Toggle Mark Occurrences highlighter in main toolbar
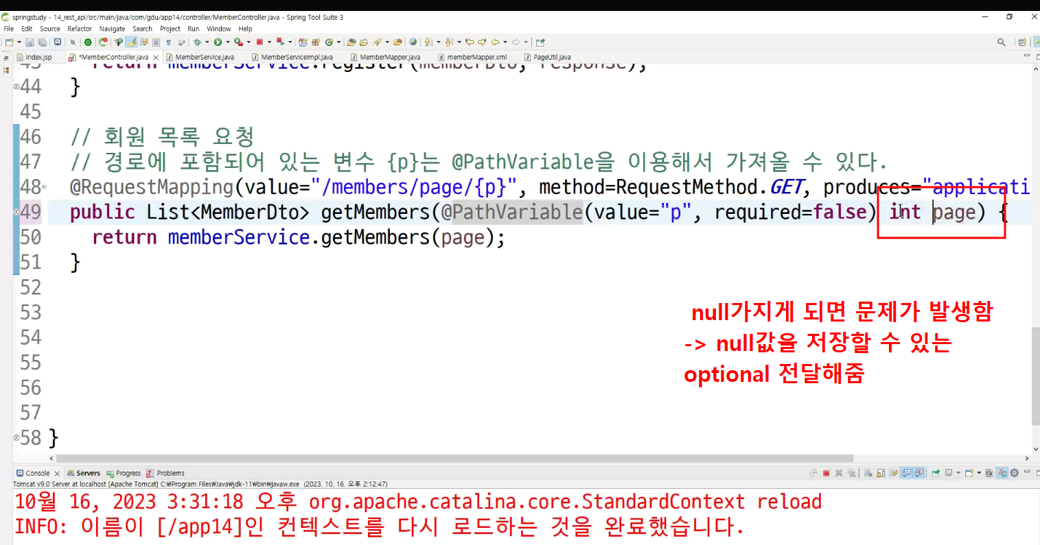This screenshot has width=1040, height=545. pos(131,43)
